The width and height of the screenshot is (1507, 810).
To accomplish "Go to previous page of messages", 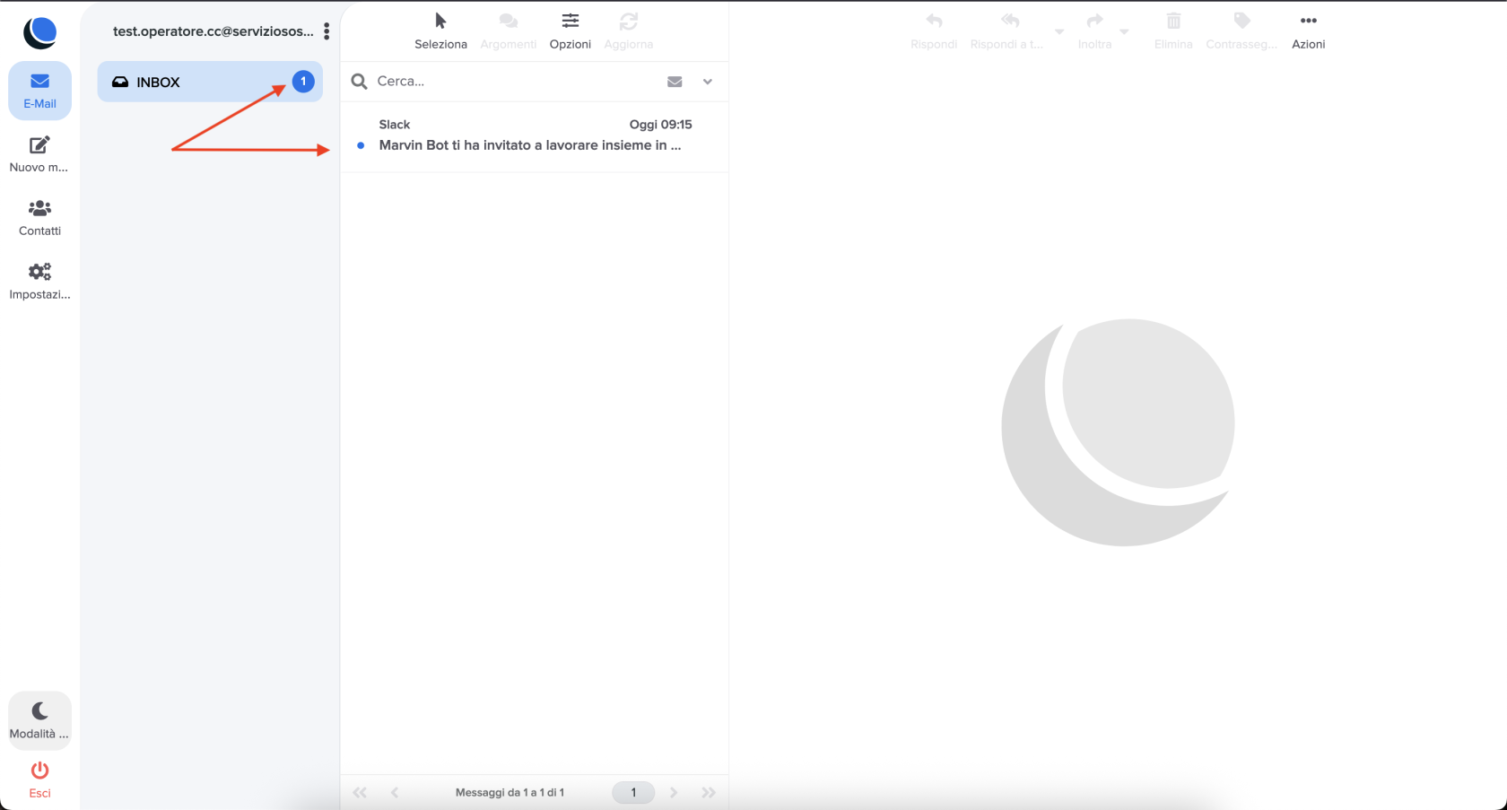I will [395, 792].
